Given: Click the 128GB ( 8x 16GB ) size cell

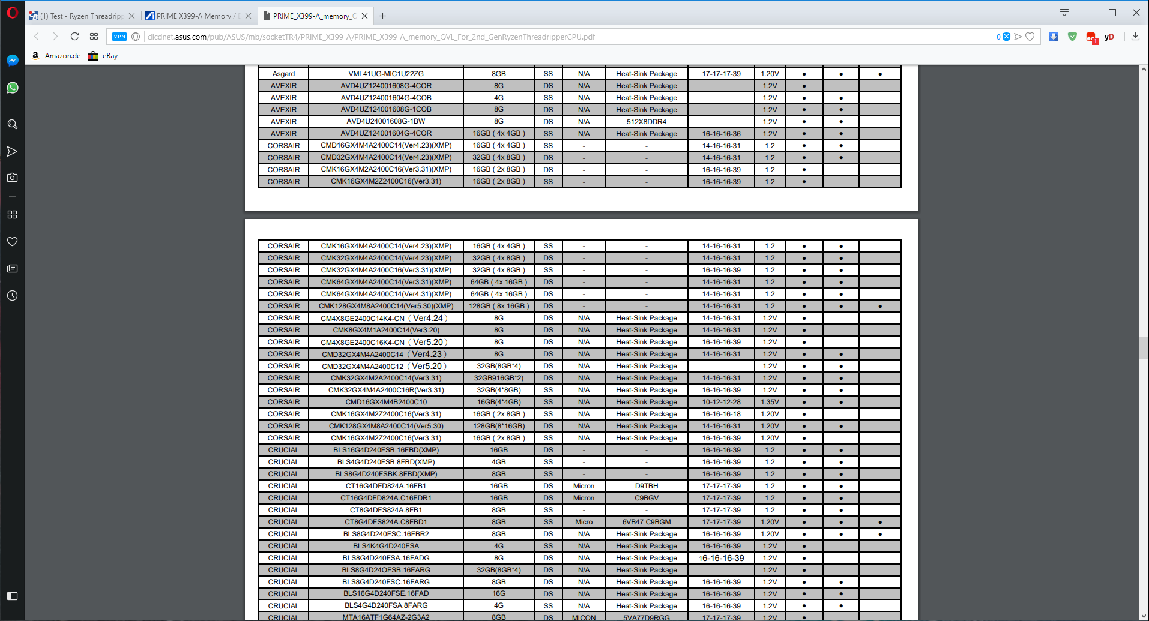Looking at the screenshot, I should (499, 306).
